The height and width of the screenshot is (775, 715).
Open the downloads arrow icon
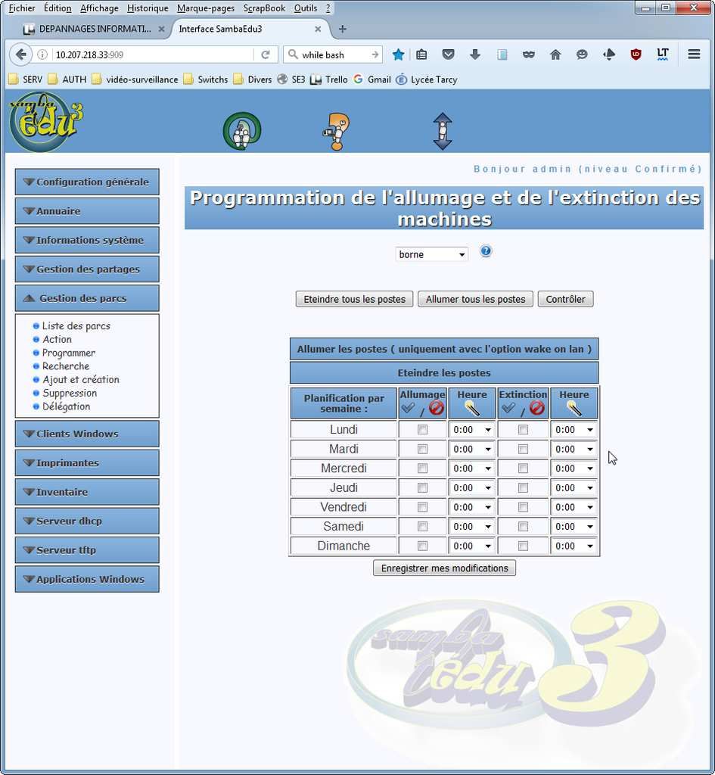click(x=475, y=54)
